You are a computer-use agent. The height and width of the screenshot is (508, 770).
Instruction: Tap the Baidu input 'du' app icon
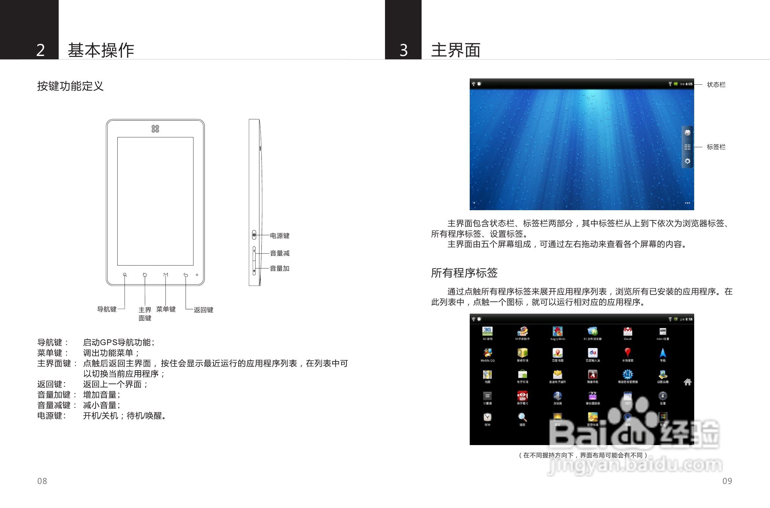[x=593, y=353]
